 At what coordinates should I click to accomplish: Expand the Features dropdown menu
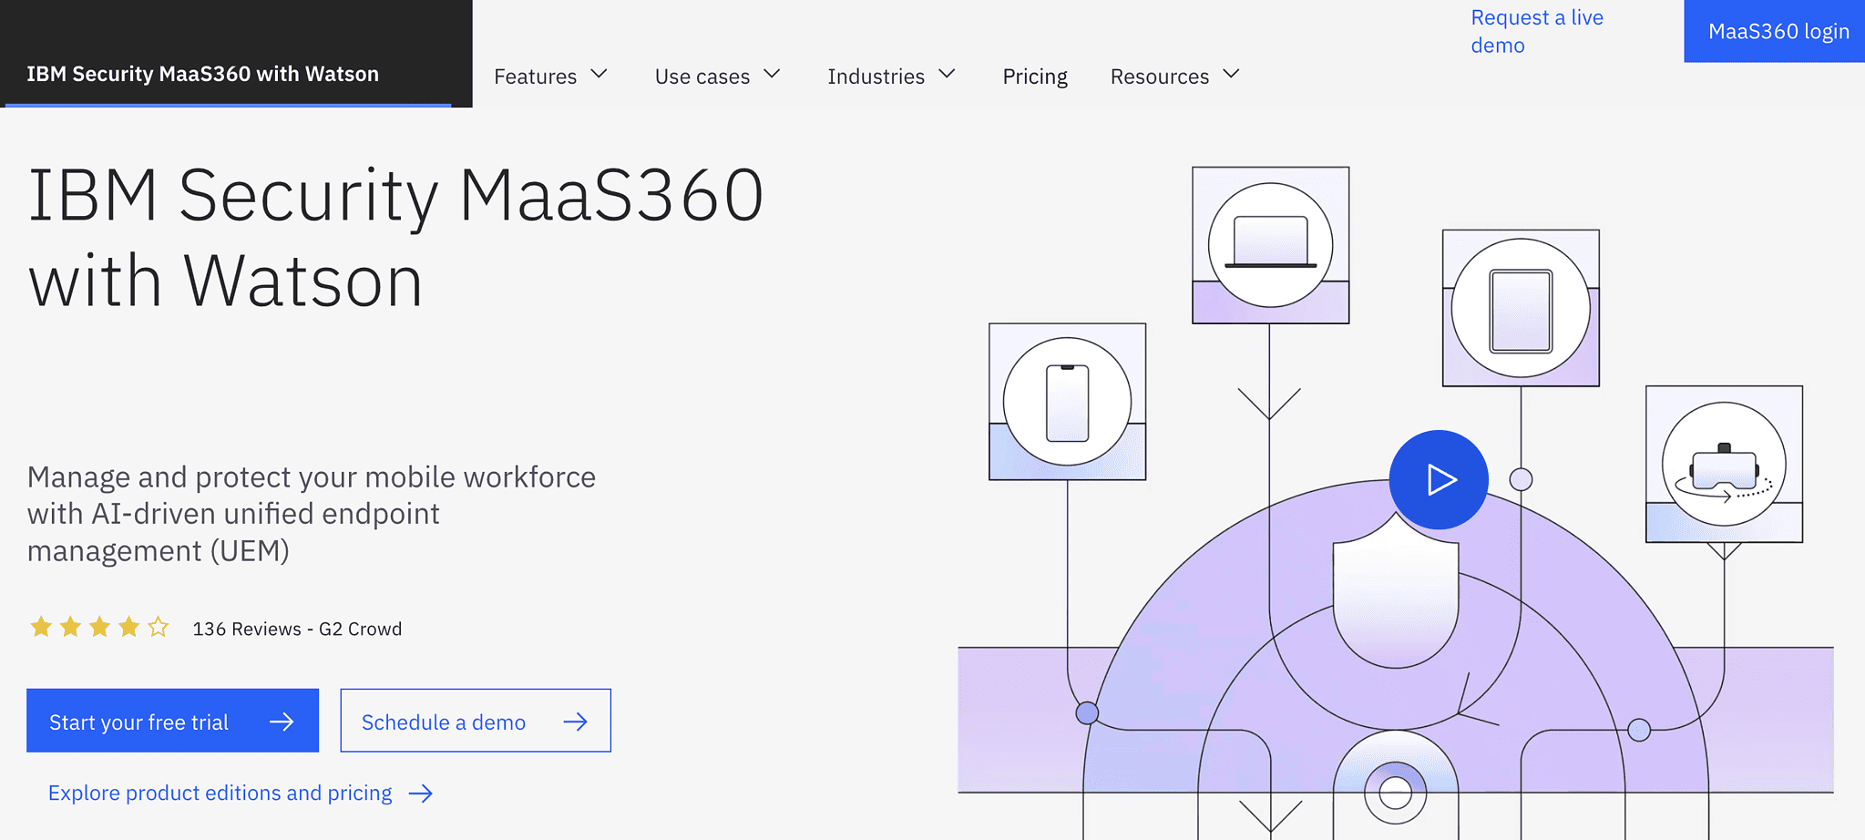pyautogui.click(x=599, y=75)
